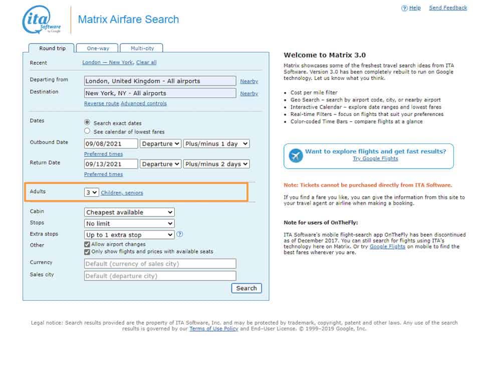The image size is (501, 376).
Task: Click the Search button
Action: pyautogui.click(x=246, y=288)
